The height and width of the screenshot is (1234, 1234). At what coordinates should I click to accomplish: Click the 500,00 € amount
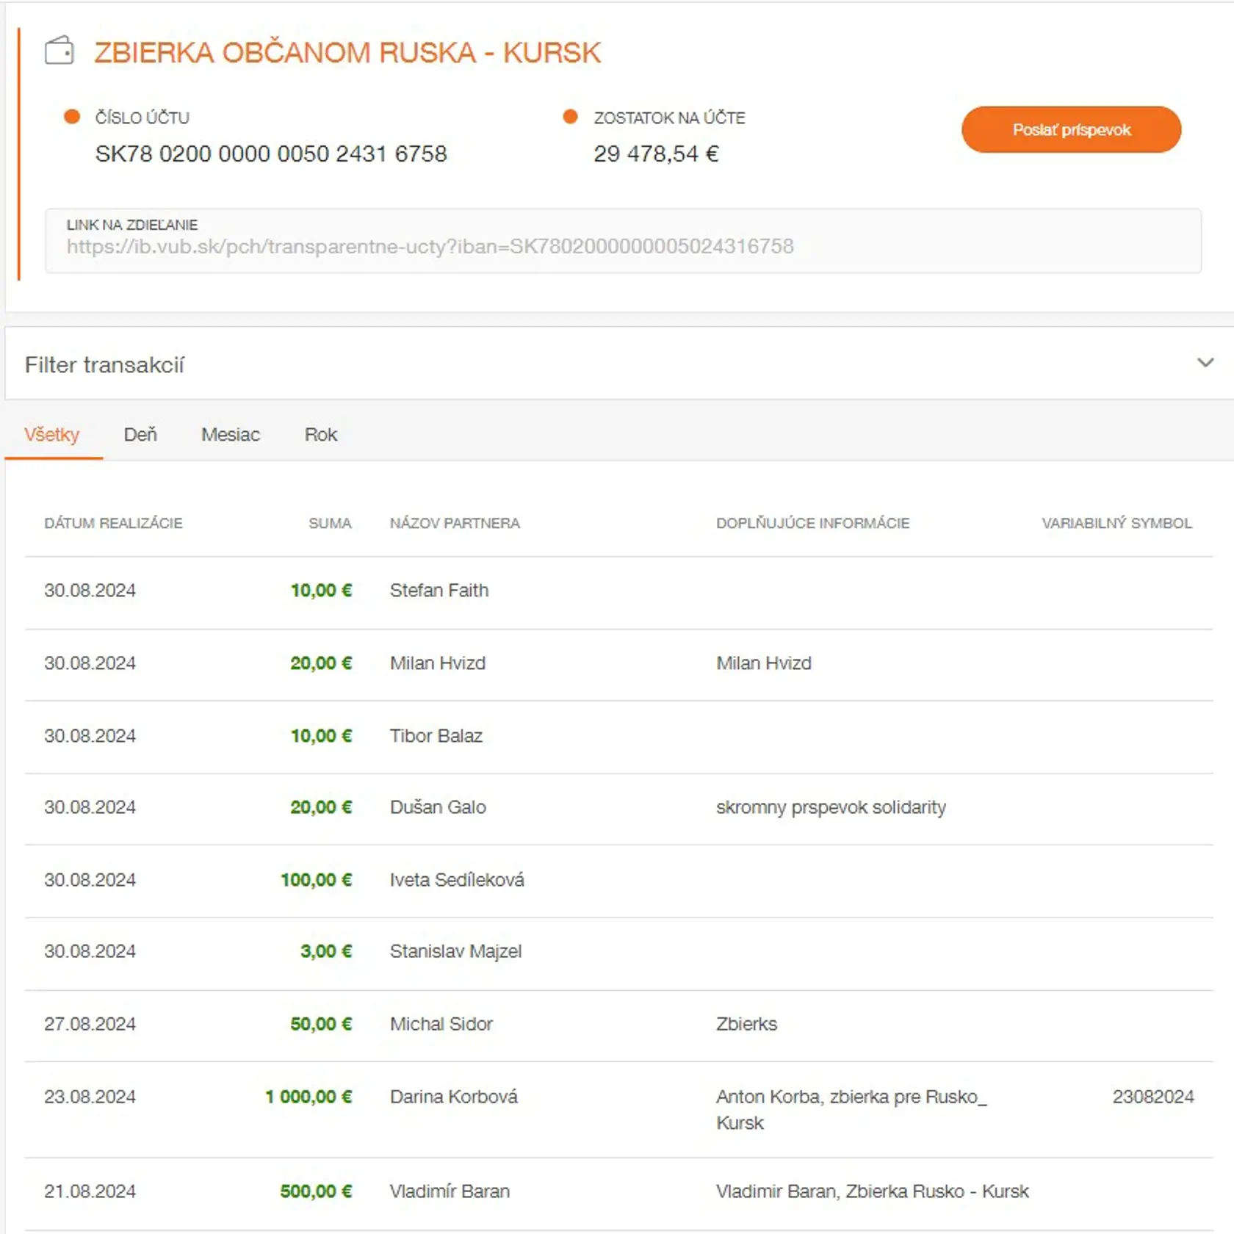[x=316, y=1191]
